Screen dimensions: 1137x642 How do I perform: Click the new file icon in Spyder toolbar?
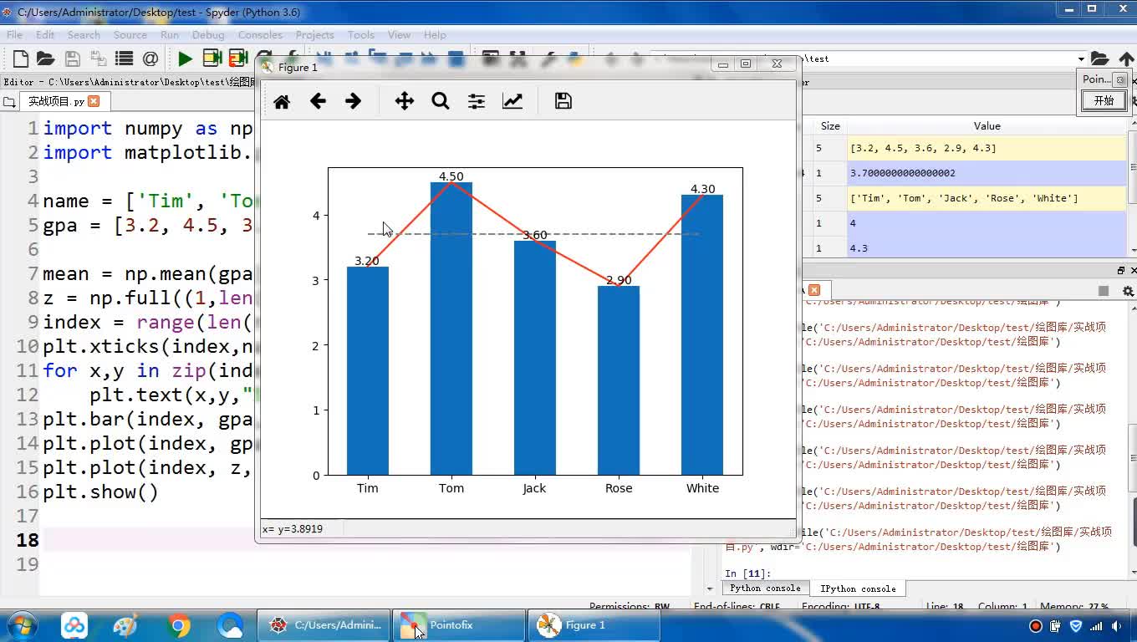21,59
